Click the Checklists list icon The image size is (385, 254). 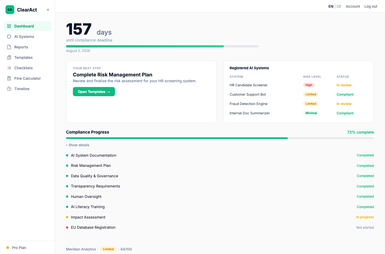pyautogui.click(x=9, y=68)
